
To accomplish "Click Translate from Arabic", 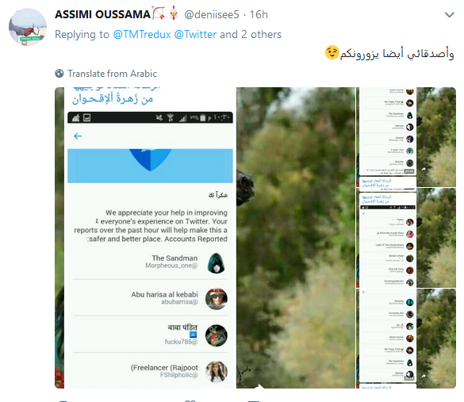I will point(112,74).
